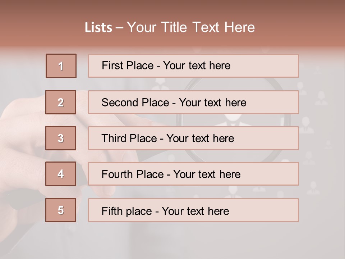Select the number 2 box

click(x=61, y=102)
